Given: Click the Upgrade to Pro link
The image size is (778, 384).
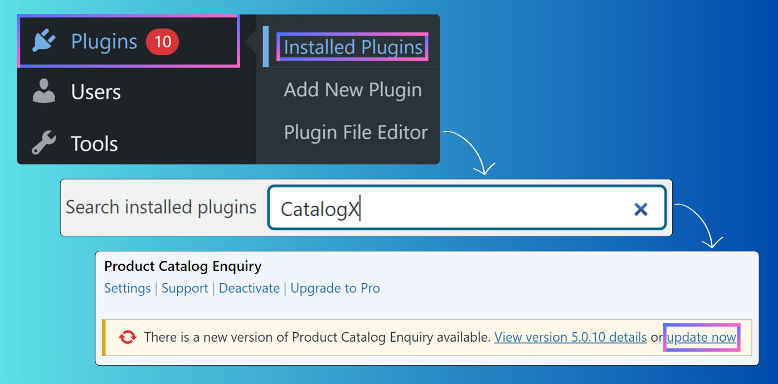Looking at the screenshot, I should point(335,288).
